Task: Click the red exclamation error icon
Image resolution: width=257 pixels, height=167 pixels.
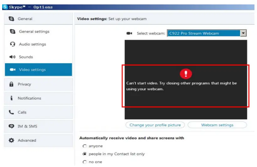Action: click(186, 74)
